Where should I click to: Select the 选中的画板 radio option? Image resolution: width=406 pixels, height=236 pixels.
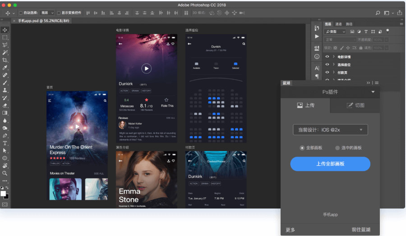pyautogui.click(x=337, y=148)
